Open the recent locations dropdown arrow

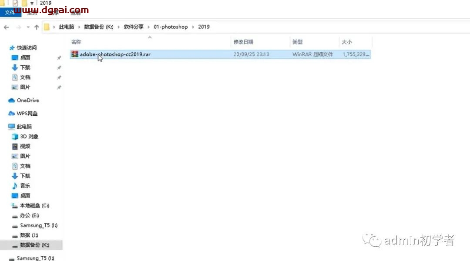point(28,27)
